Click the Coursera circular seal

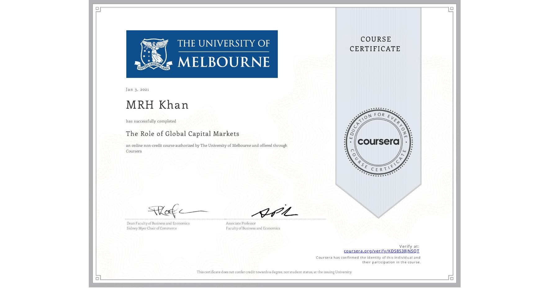[x=378, y=142]
